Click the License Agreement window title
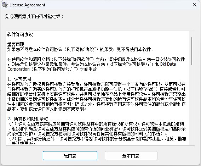The image size is (201, 166). 27,5
